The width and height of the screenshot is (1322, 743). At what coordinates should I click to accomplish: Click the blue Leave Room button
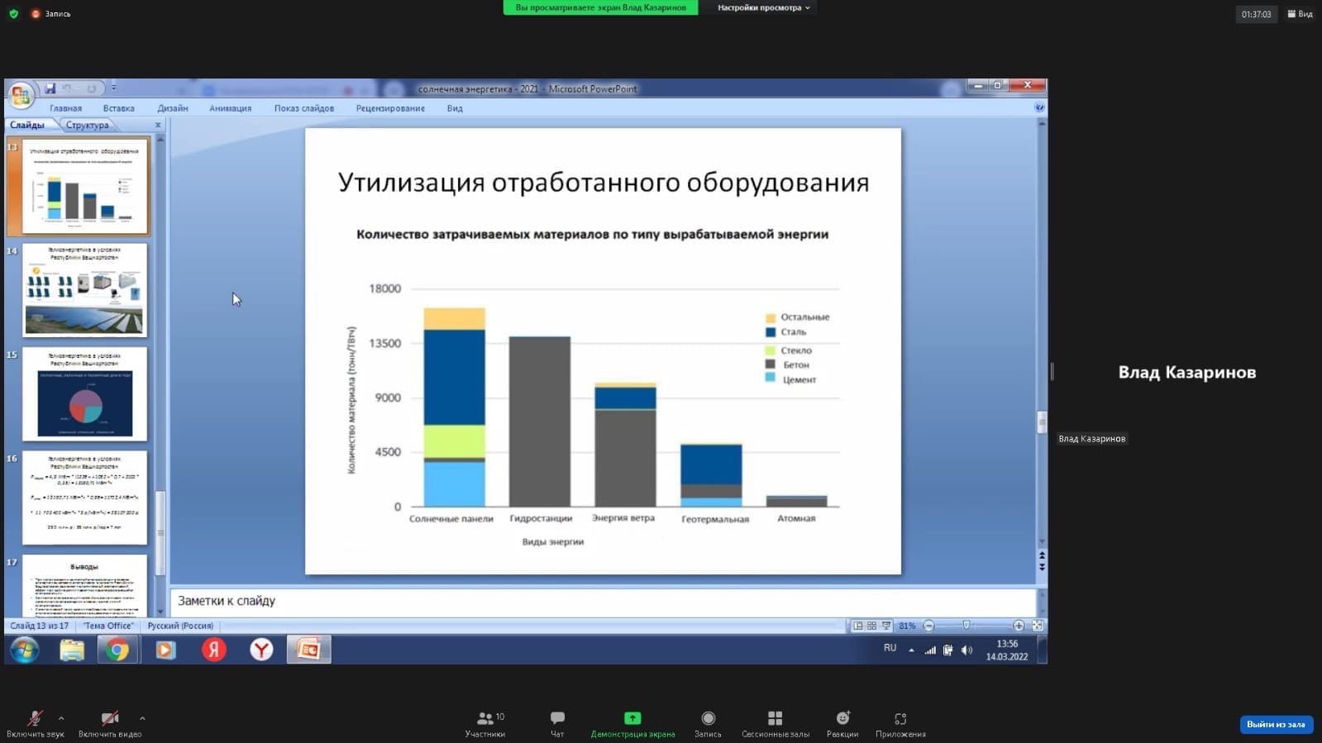coord(1276,725)
